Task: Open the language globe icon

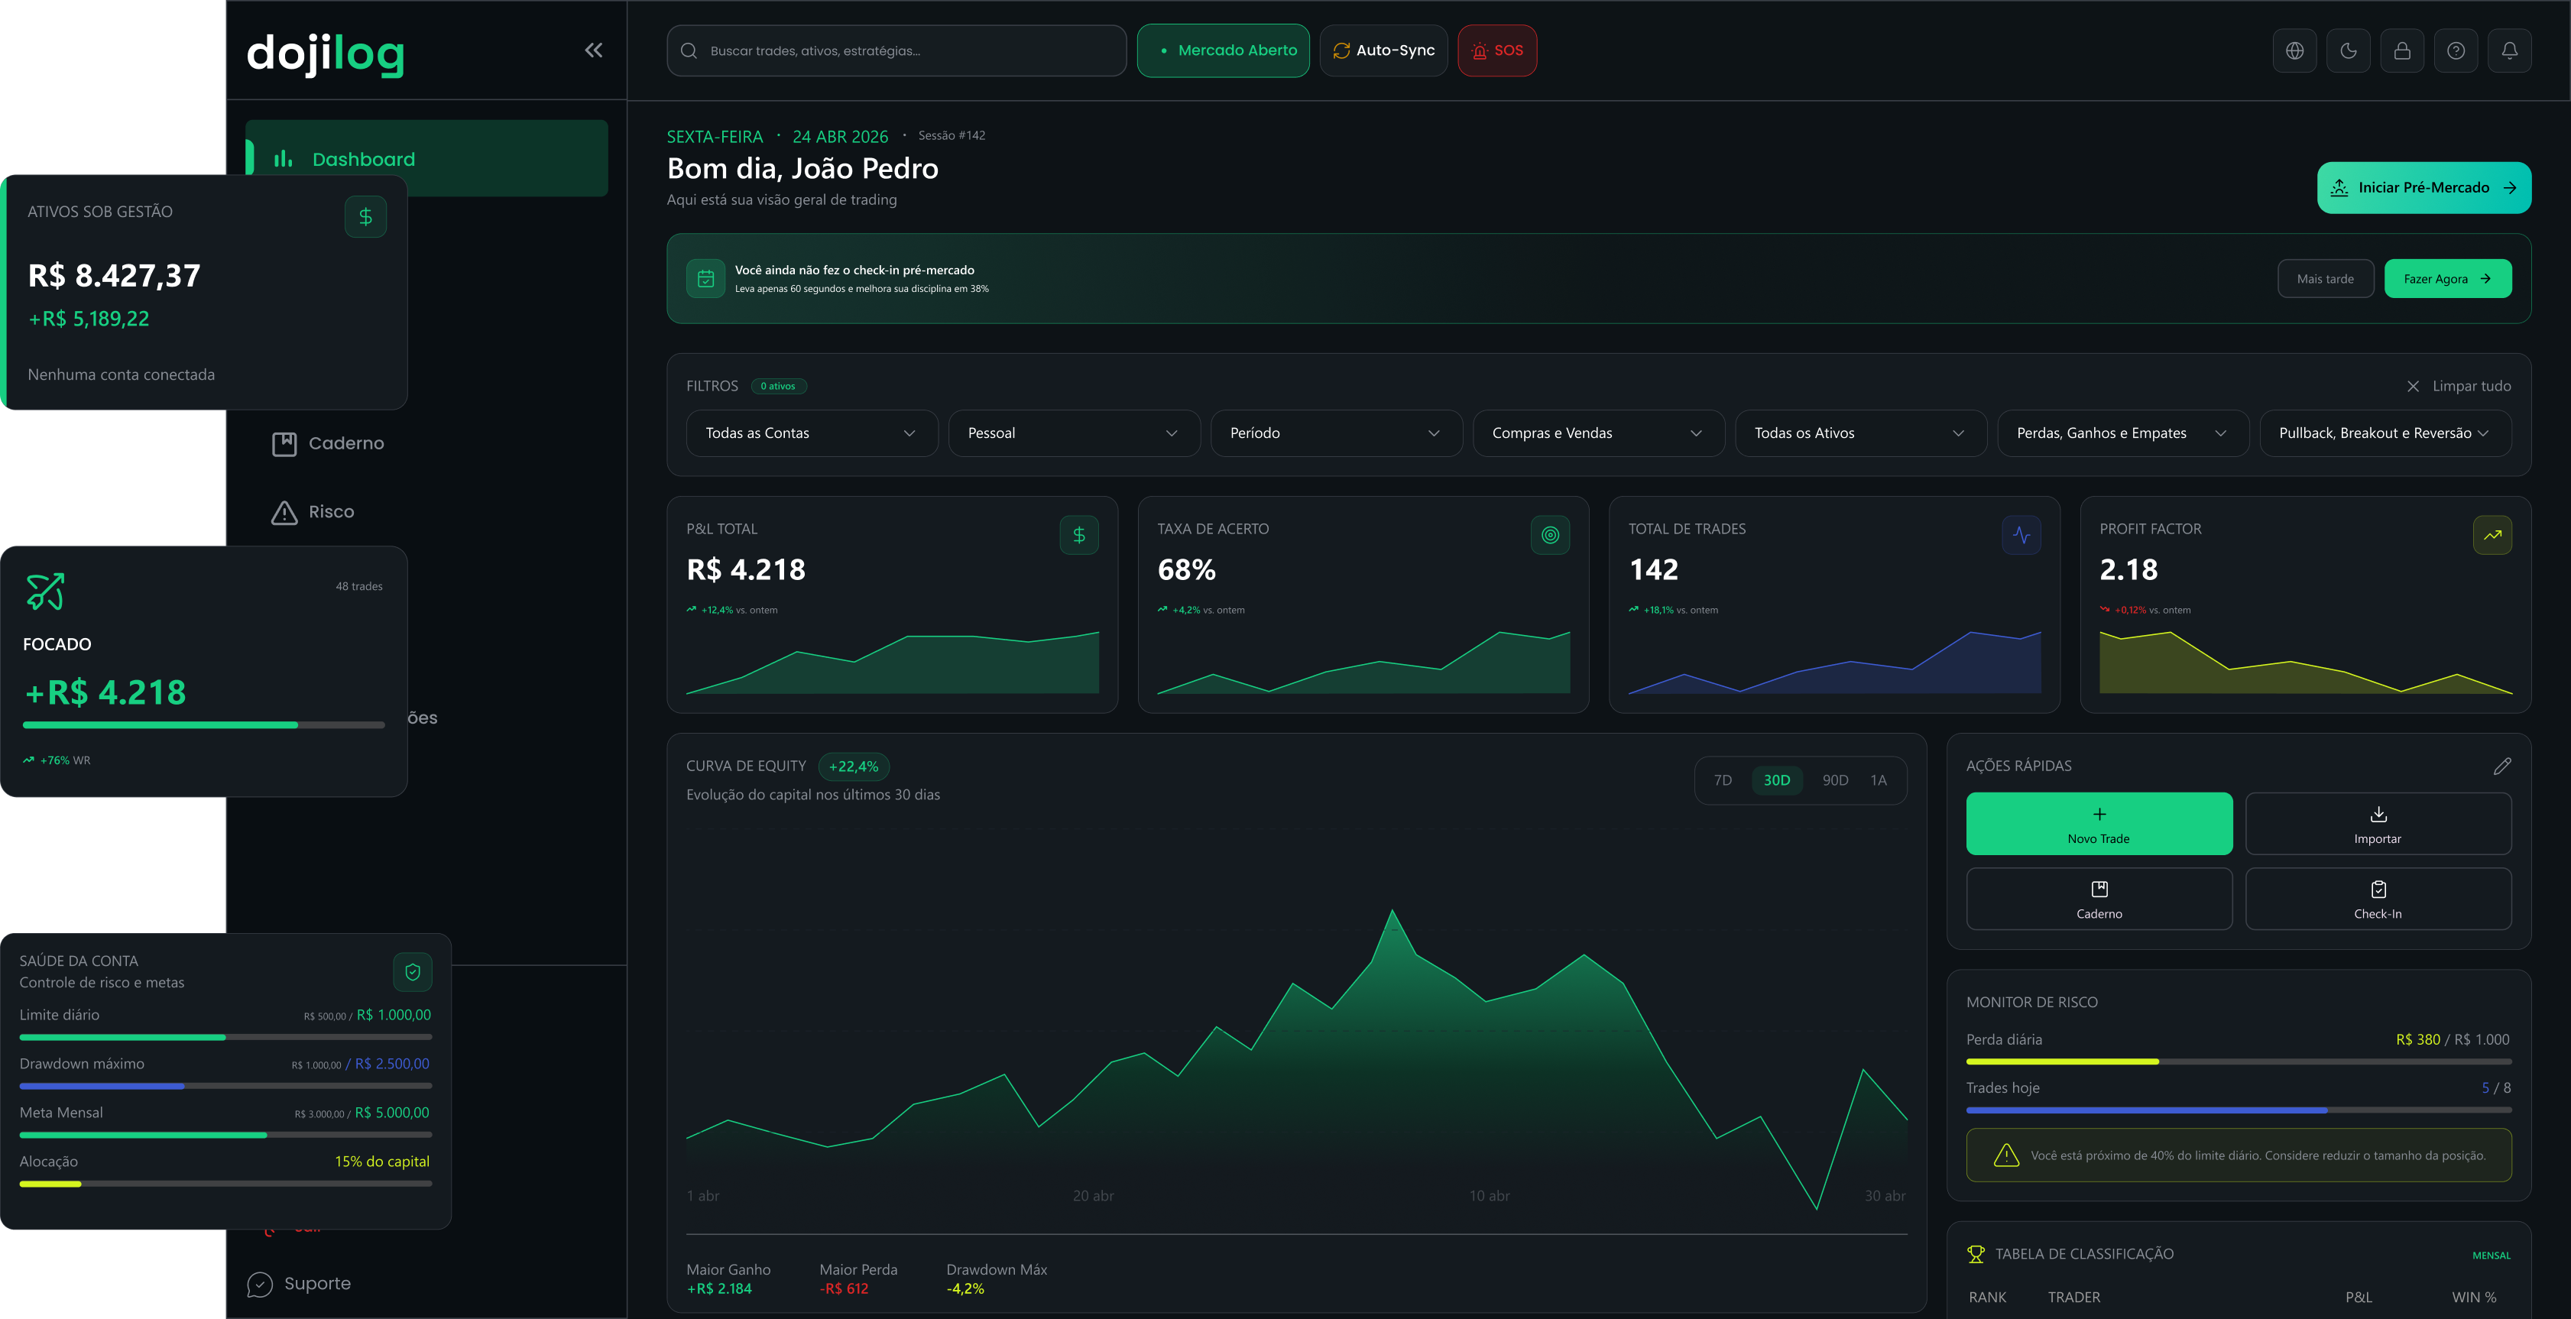Action: (2294, 50)
